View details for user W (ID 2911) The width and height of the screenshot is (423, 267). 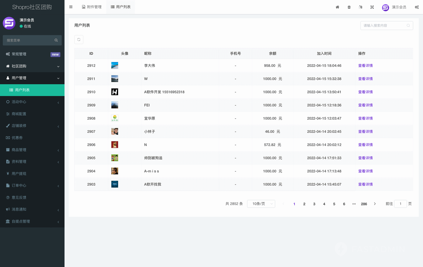[x=365, y=79]
